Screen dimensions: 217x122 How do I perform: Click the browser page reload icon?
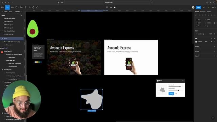tap(152, 2)
